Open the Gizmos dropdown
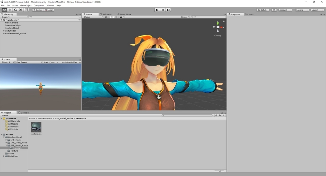The width and height of the screenshot is (326, 176). (x=185, y=17)
